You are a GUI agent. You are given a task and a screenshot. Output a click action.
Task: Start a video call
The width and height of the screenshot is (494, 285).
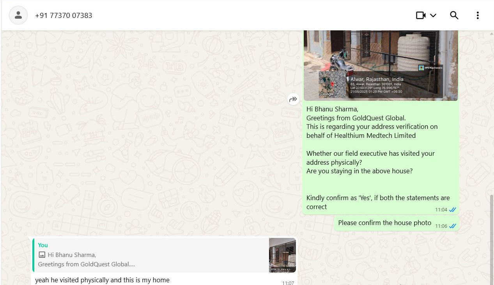point(420,16)
